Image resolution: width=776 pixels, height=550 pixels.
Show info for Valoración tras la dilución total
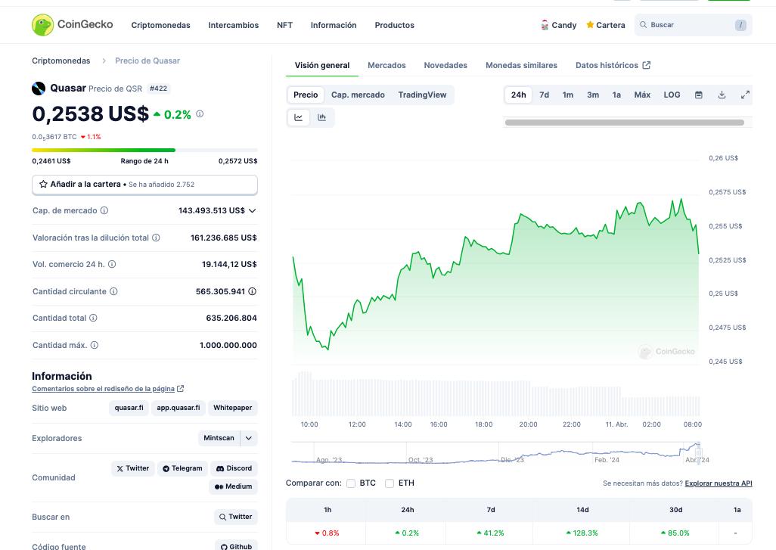(x=156, y=238)
